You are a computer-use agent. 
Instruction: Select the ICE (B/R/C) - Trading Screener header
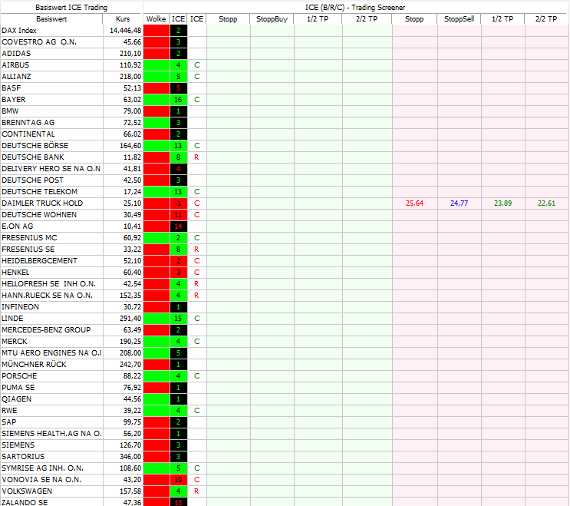click(x=354, y=7)
